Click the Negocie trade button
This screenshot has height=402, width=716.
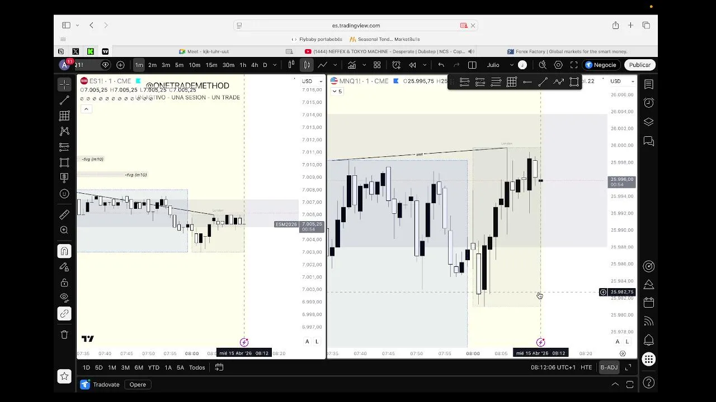coord(600,65)
